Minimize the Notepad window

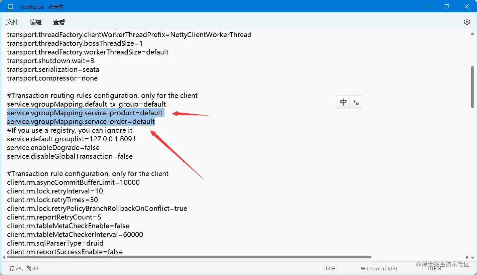click(x=428, y=6)
